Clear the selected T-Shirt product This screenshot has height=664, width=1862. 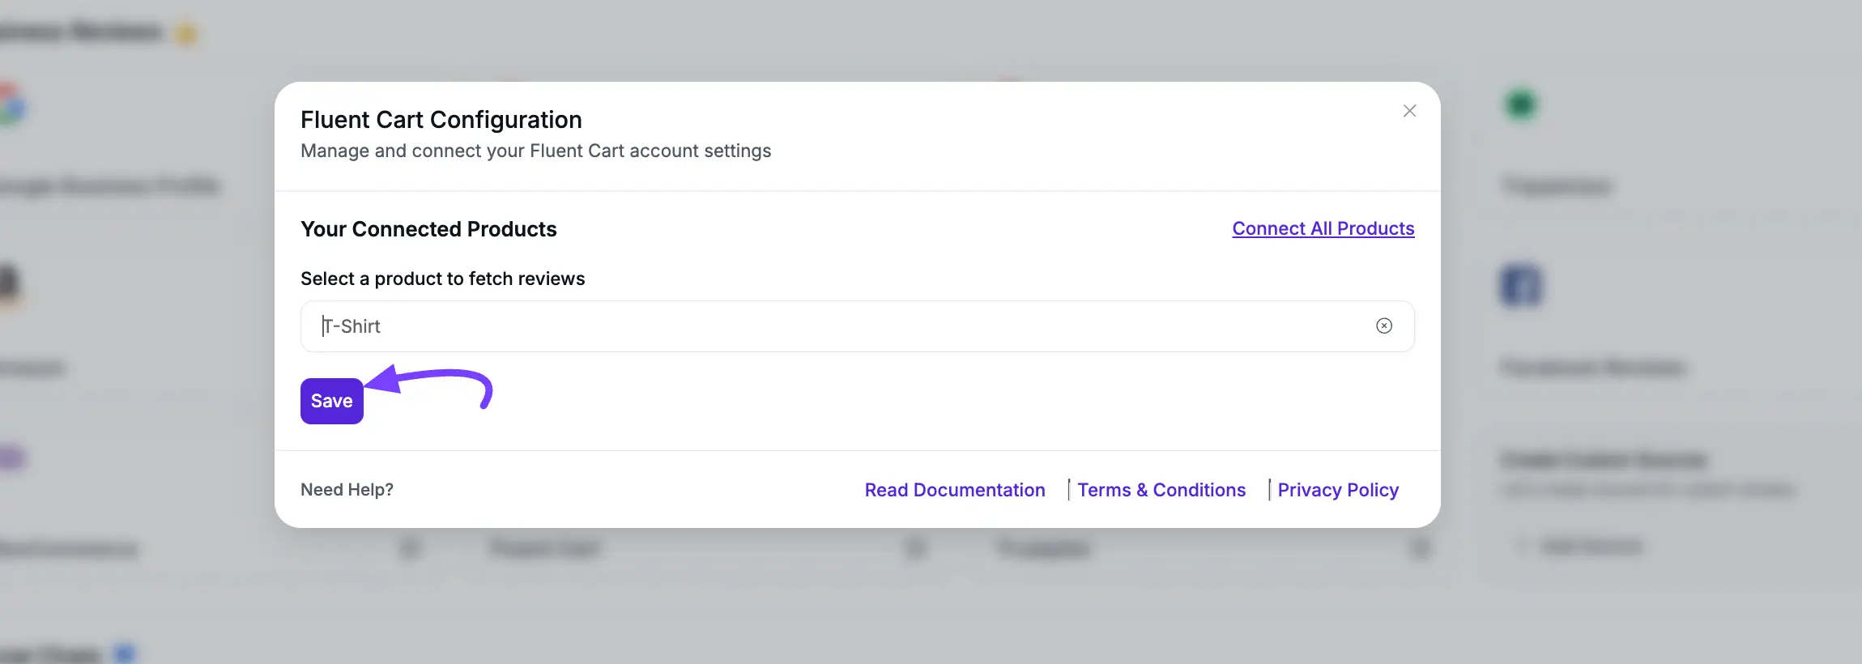tap(1383, 326)
